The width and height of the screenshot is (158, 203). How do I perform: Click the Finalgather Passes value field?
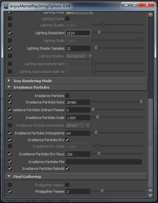[78, 191]
